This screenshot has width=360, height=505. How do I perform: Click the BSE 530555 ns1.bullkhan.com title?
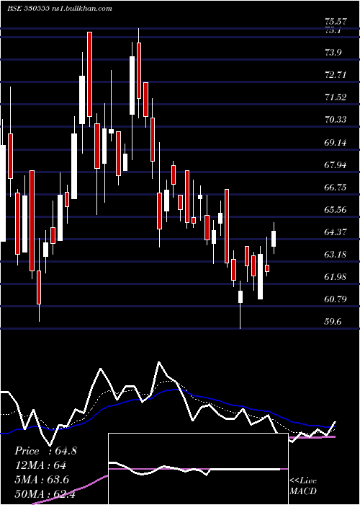[59, 9]
